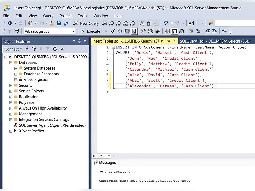Create an MDX query
Viewport: 255px width, 191px height.
[112, 23]
